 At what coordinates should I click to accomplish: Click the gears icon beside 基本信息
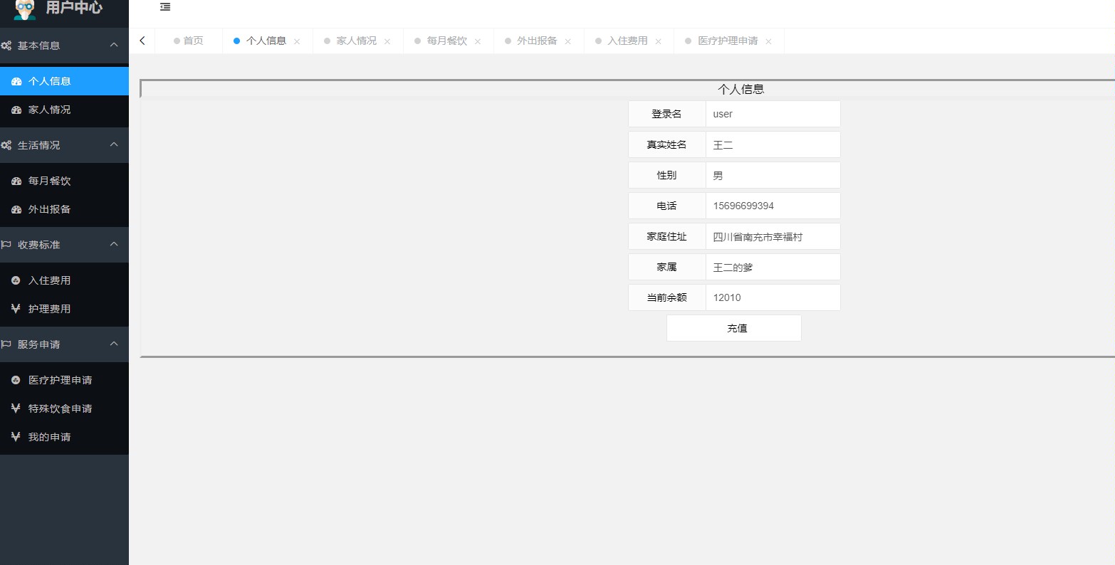pos(6,46)
